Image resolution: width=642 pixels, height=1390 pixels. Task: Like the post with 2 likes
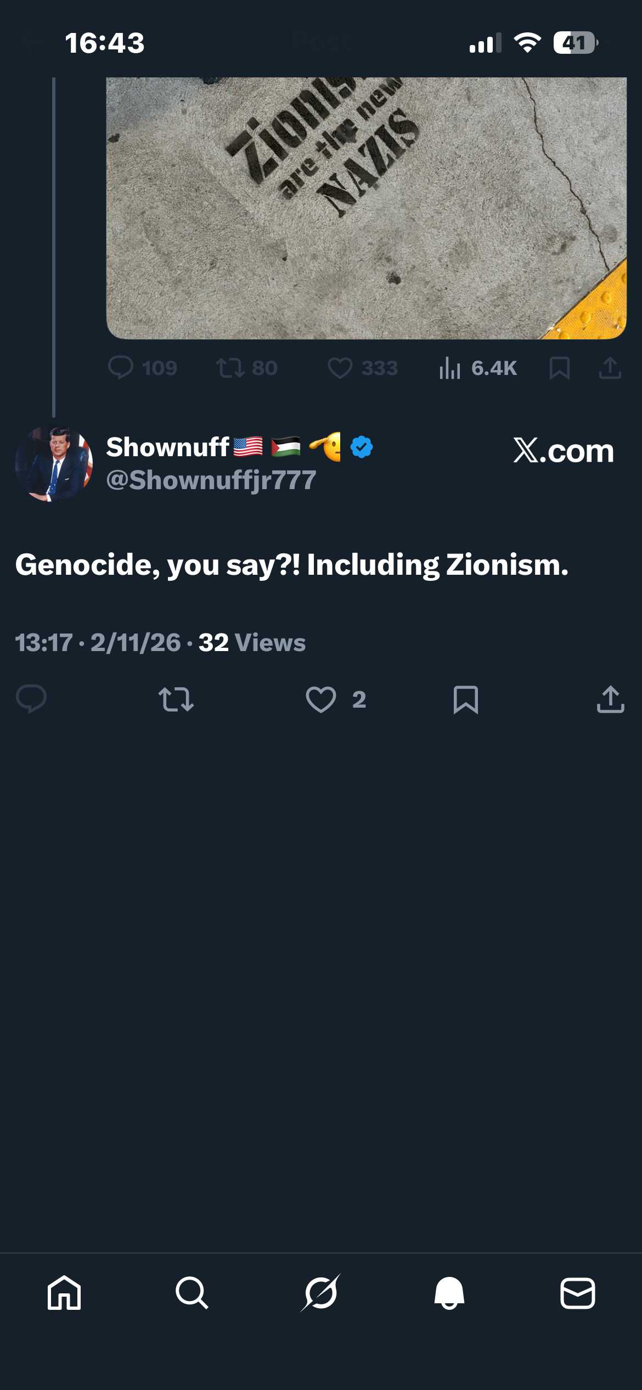(x=321, y=699)
